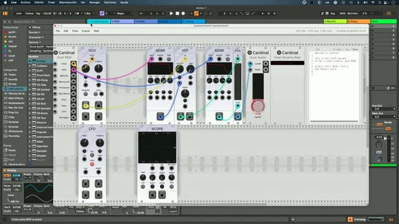Launch scene 1 in the Main track
The image size is (399, 224).
click(x=373, y=26)
